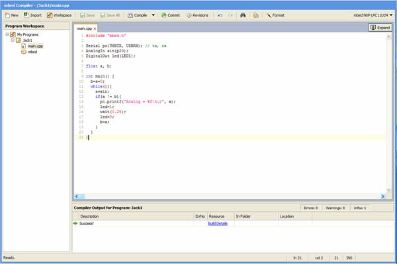Create a new program with New

pyautogui.click(x=12, y=15)
